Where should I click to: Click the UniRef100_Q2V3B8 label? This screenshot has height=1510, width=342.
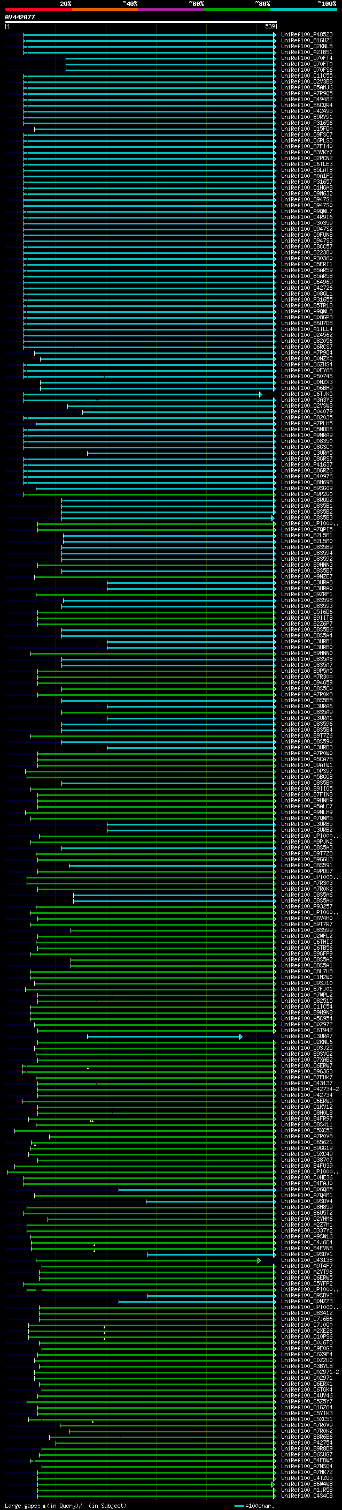[307, 81]
